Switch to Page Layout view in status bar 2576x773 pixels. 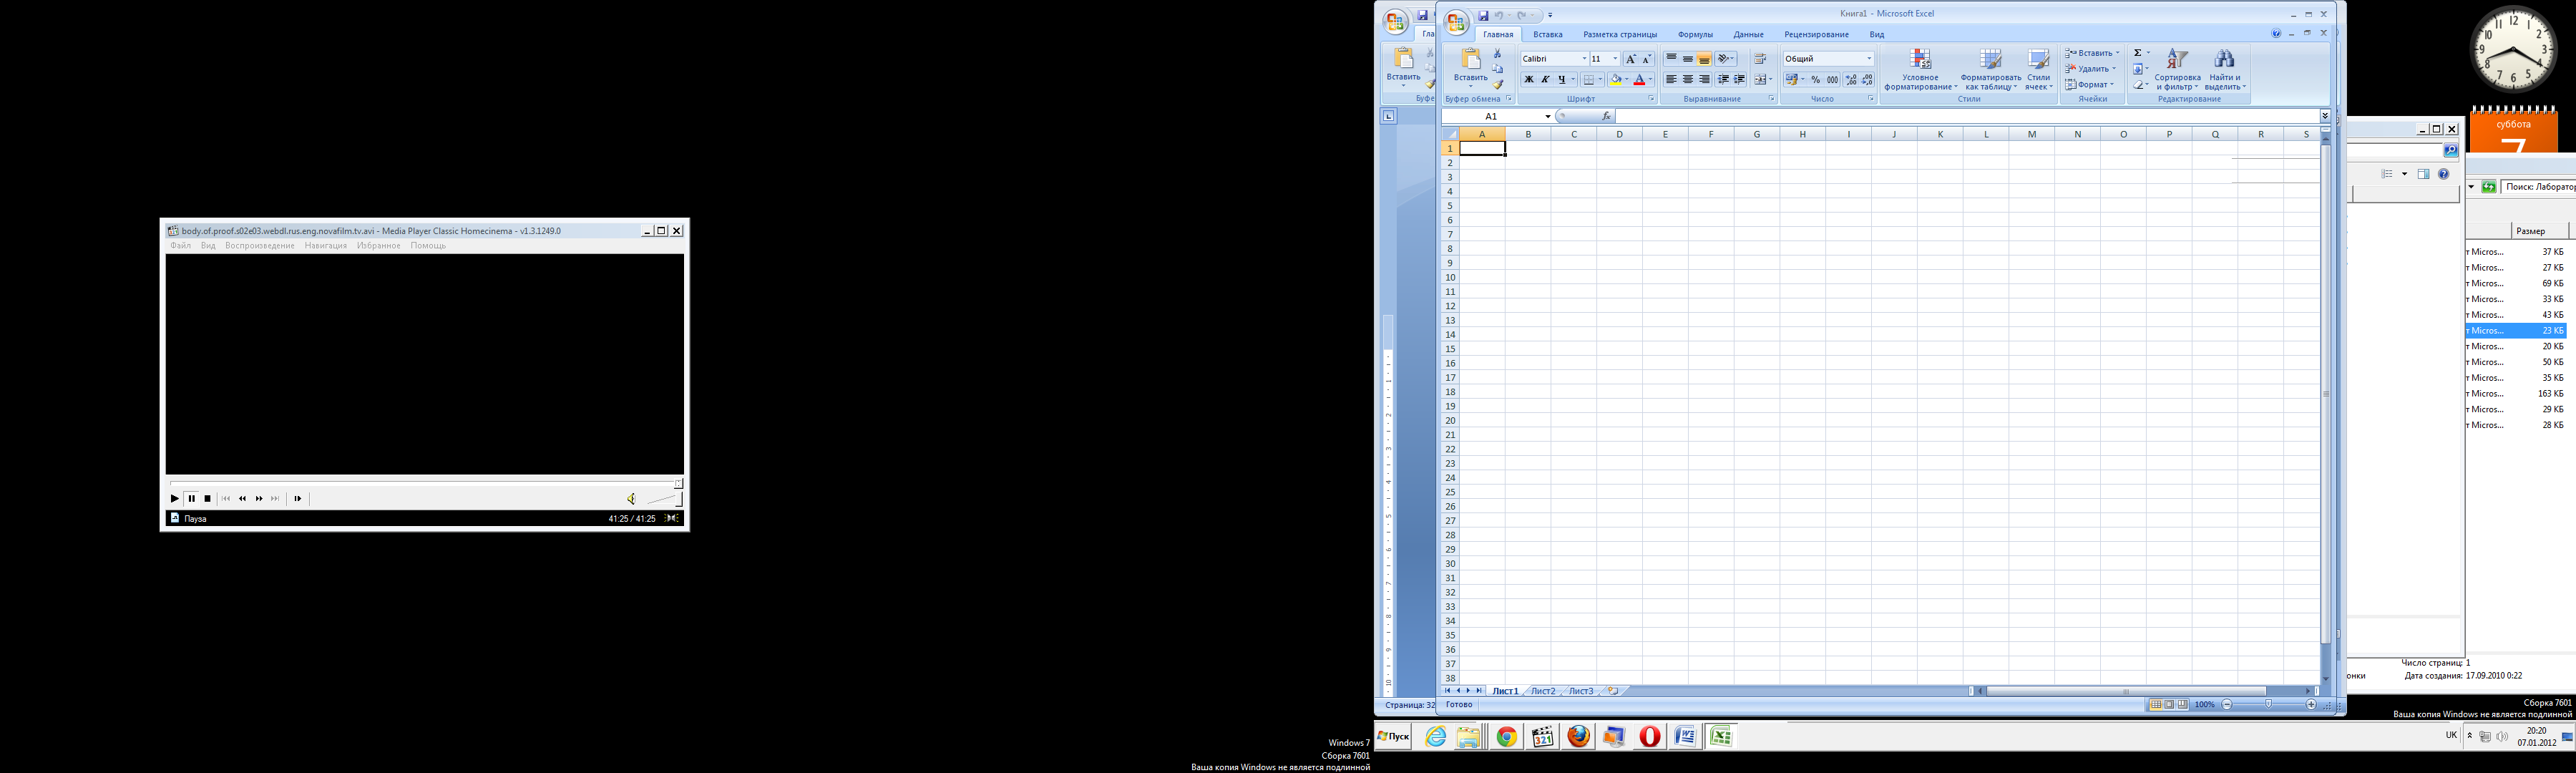(x=2169, y=705)
